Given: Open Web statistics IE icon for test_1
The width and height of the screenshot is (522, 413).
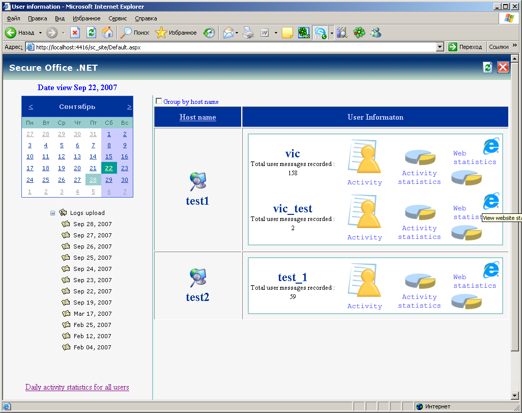Looking at the screenshot, I should (x=490, y=269).
